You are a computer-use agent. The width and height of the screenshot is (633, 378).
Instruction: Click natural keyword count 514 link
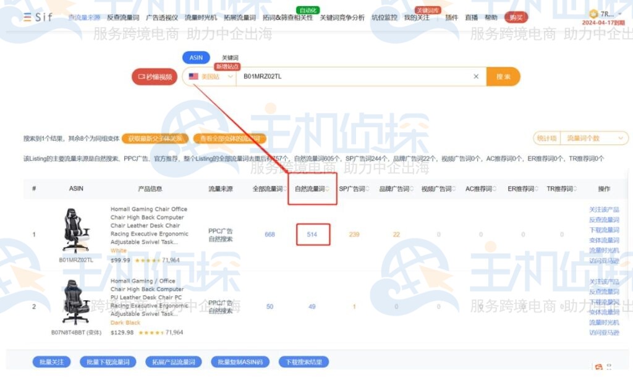pyautogui.click(x=312, y=235)
